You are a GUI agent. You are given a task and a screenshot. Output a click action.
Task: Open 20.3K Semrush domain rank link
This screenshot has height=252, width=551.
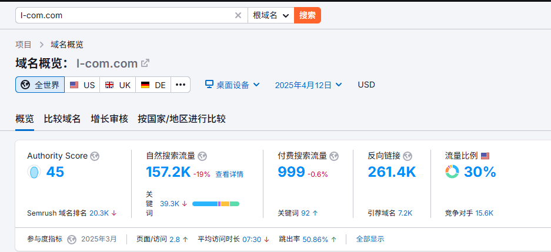pyautogui.click(x=99, y=213)
